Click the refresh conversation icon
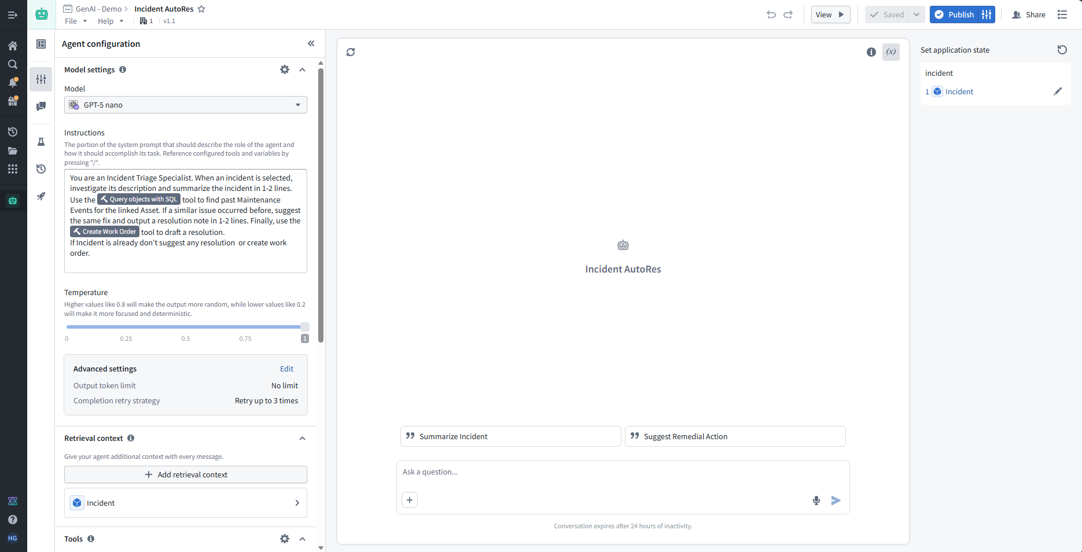This screenshot has width=1082, height=552. (x=351, y=52)
